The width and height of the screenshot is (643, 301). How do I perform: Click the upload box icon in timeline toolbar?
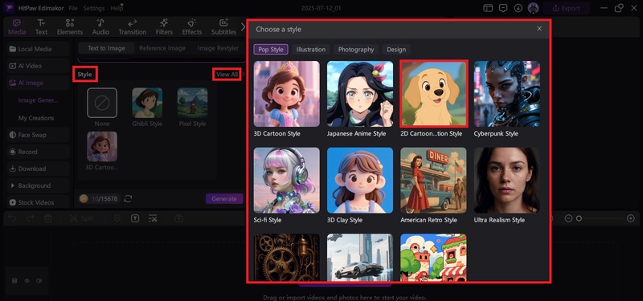178,218
